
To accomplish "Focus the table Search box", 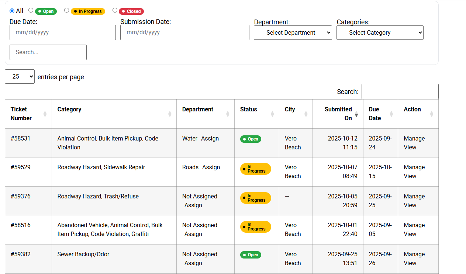I will [x=400, y=91].
